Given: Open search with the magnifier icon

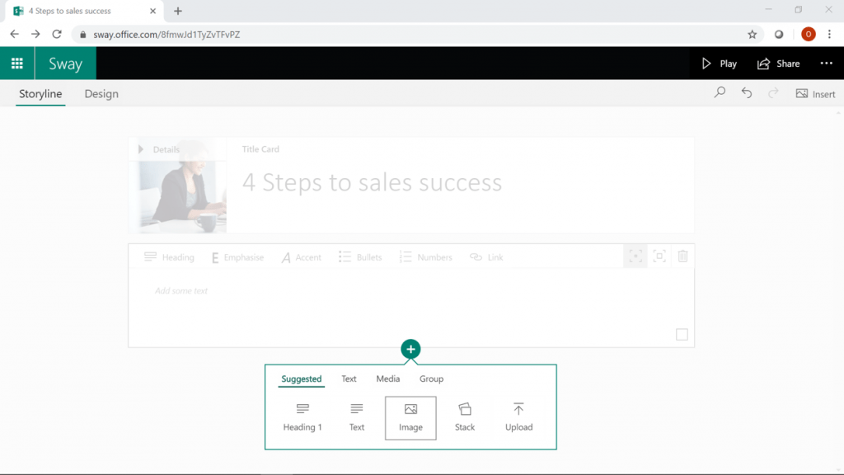Looking at the screenshot, I should click(719, 93).
